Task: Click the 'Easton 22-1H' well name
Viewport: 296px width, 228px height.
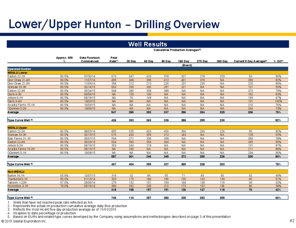Action: (x=16, y=76)
